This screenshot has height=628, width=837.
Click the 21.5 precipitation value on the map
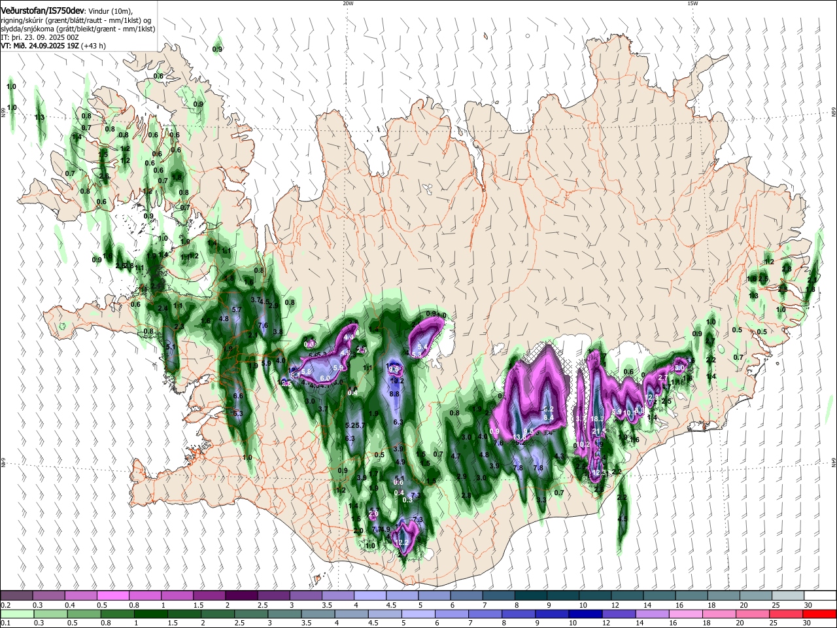[599, 431]
